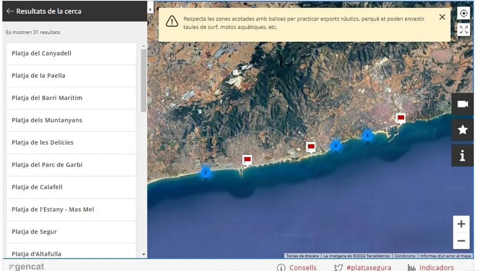Zoom out on the map
The image size is (483, 271).
click(461, 241)
